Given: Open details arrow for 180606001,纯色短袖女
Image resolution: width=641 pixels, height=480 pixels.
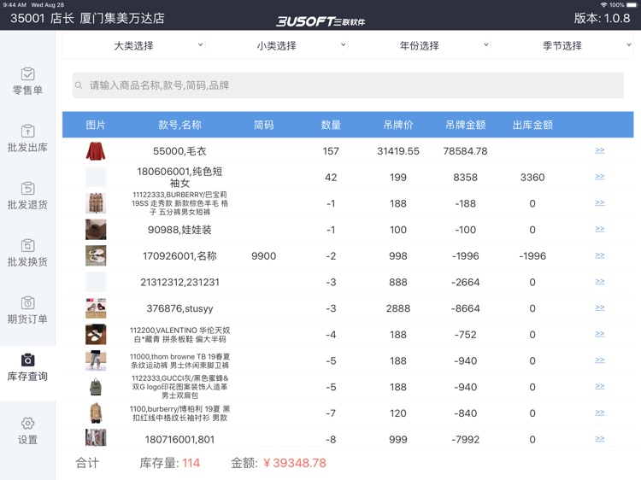Looking at the screenshot, I should [600, 177].
